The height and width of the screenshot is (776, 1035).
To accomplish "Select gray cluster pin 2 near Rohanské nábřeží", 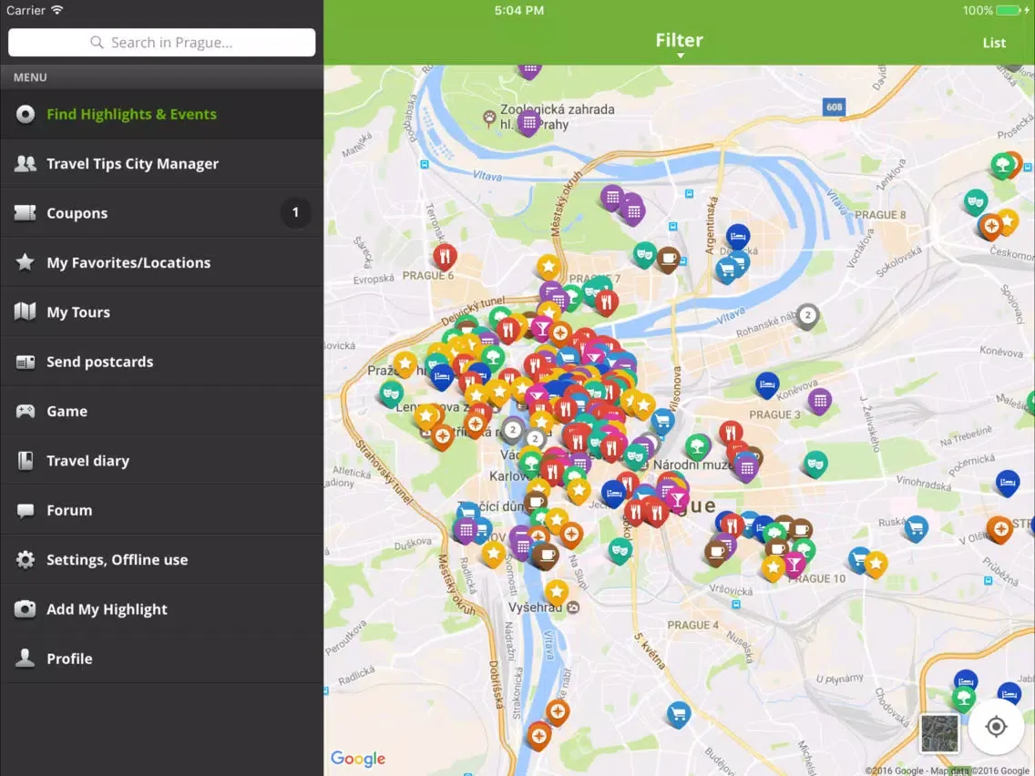I will (807, 316).
